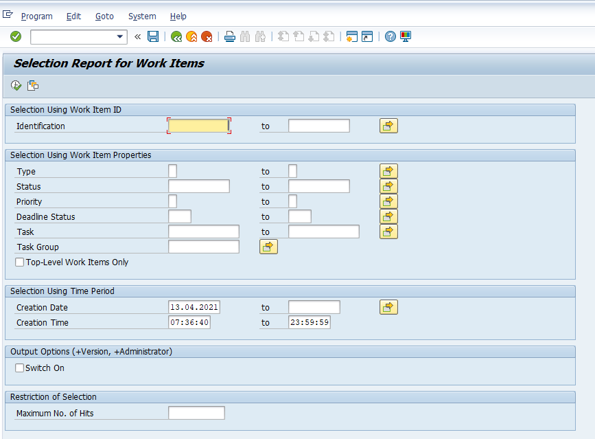The height and width of the screenshot is (439, 595).
Task: Click the red Cancel icon
Action: coord(207,36)
